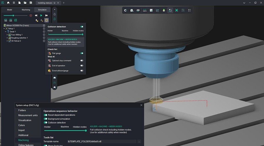Click the collision warning settings icon
264x146 pixels.
pos(46,20)
